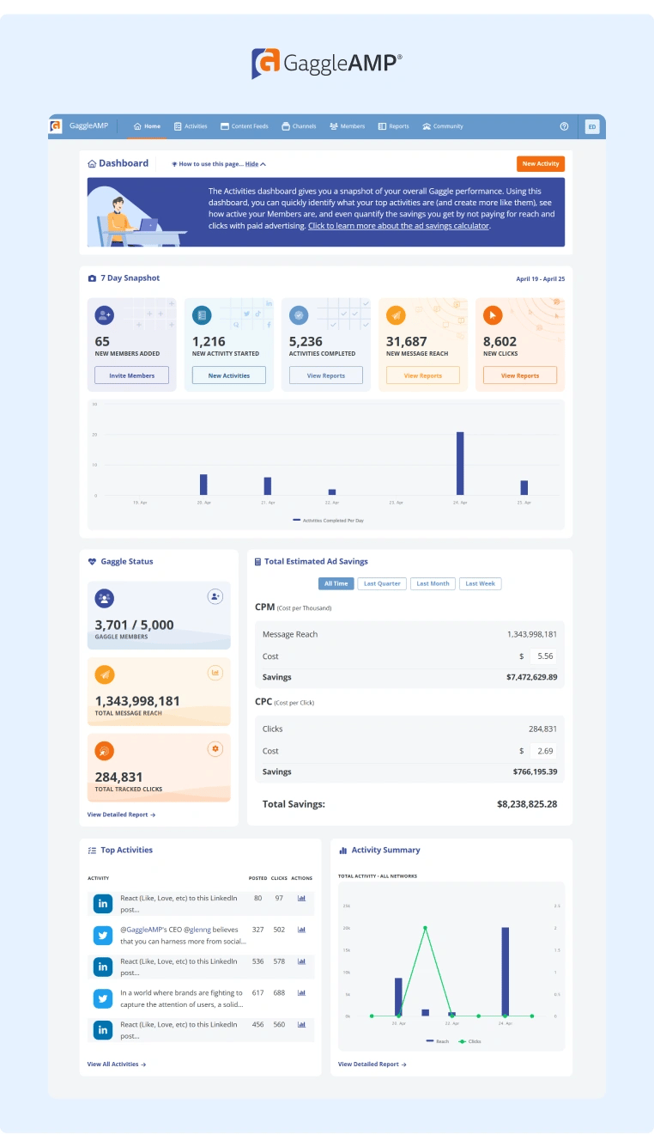
Task: Open the View All Activities link
Action: [117, 1064]
